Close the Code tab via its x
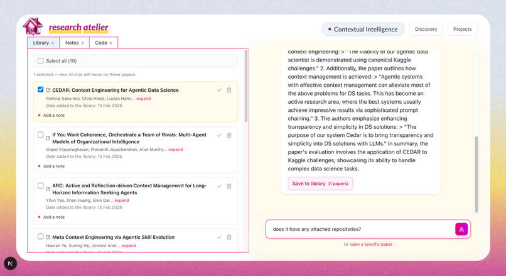This screenshot has width=506, height=276. tap(111, 43)
